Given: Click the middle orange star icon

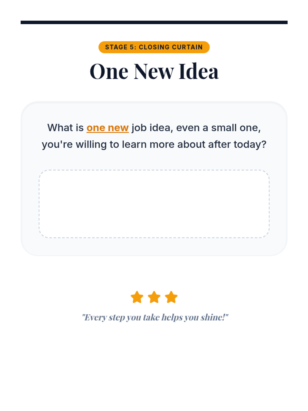Looking at the screenshot, I should (154, 297).
